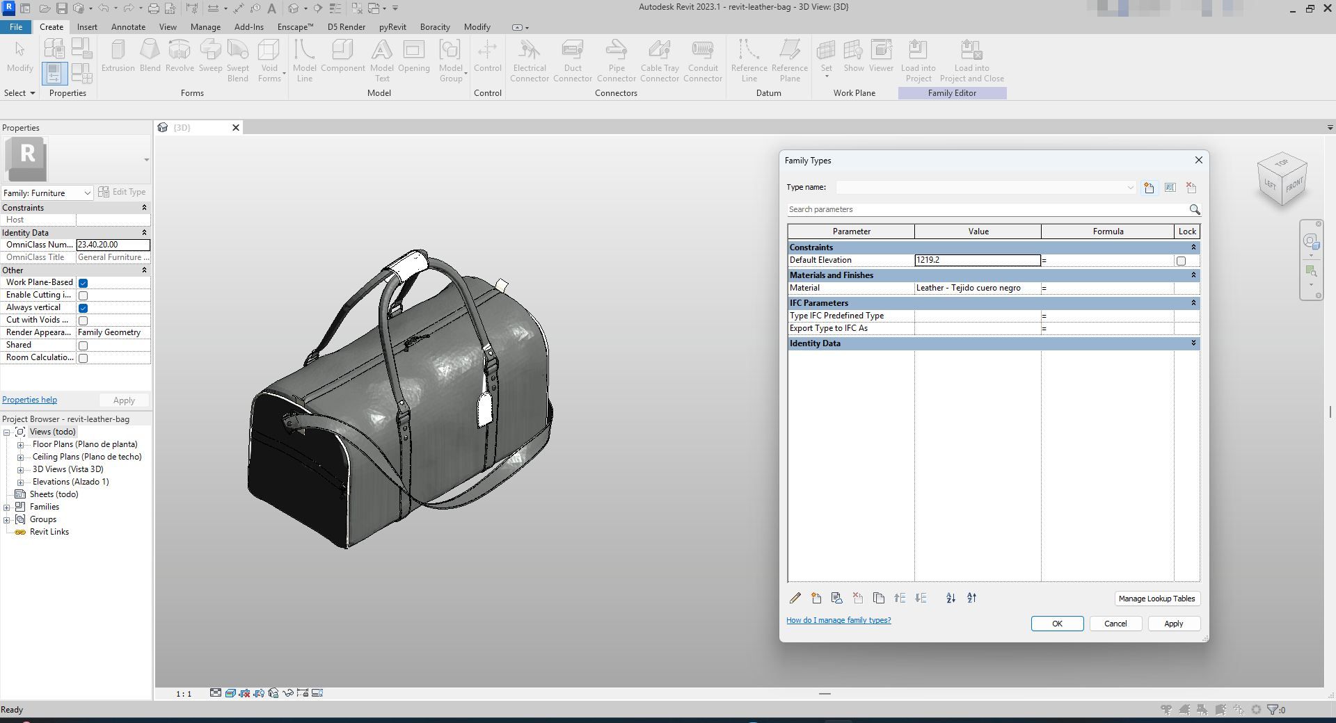Viewport: 1336px width, 723px height.
Task: Open the Type name dropdown
Action: (x=1129, y=188)
